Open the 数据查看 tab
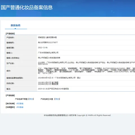The width and height of the screenshot is (135, 135). click(x=15, y=25)
